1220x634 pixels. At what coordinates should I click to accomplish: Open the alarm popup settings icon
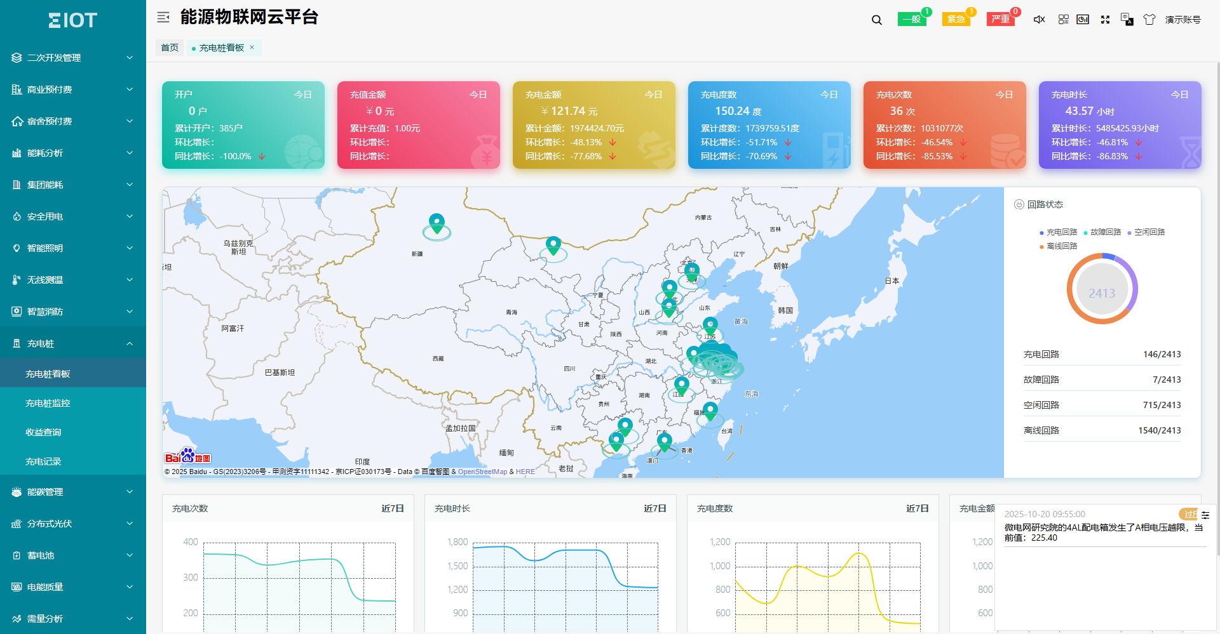click(1205, 515)
